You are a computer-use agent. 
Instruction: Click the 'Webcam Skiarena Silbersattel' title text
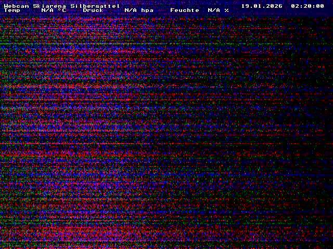click(x=62, y=6)
